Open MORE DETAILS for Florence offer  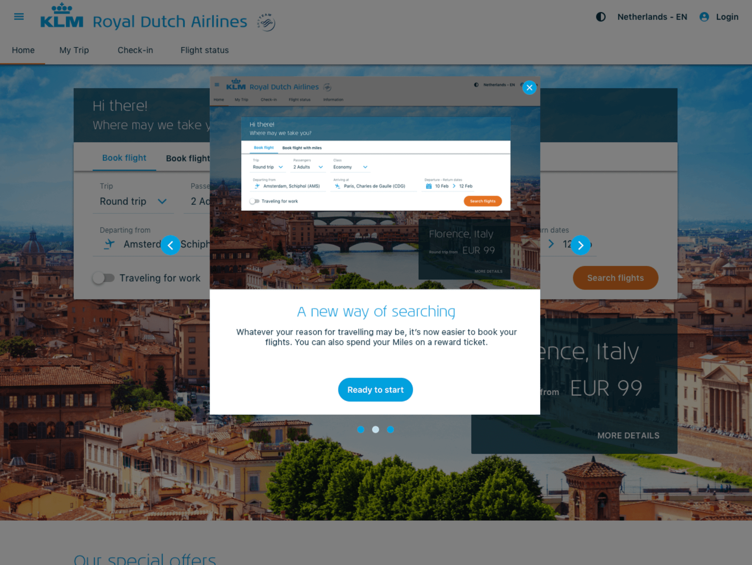point(628,436)
